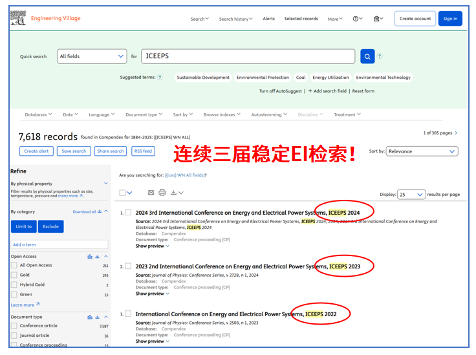Open the Document type filter menu

point(144,114)
